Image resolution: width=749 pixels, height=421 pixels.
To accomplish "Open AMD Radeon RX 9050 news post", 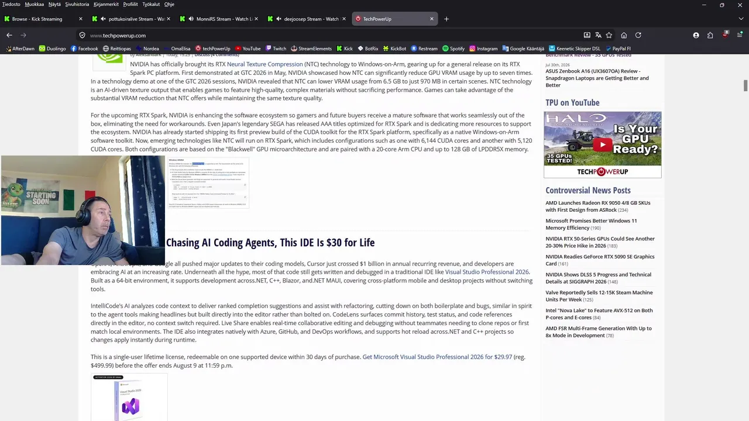I will [x=598, y=206].
